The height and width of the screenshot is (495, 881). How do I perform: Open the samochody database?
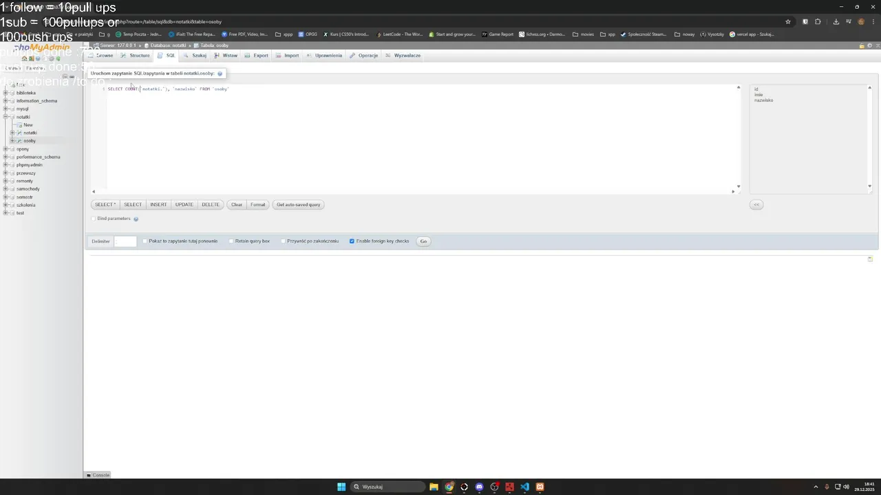pos(28,189)
